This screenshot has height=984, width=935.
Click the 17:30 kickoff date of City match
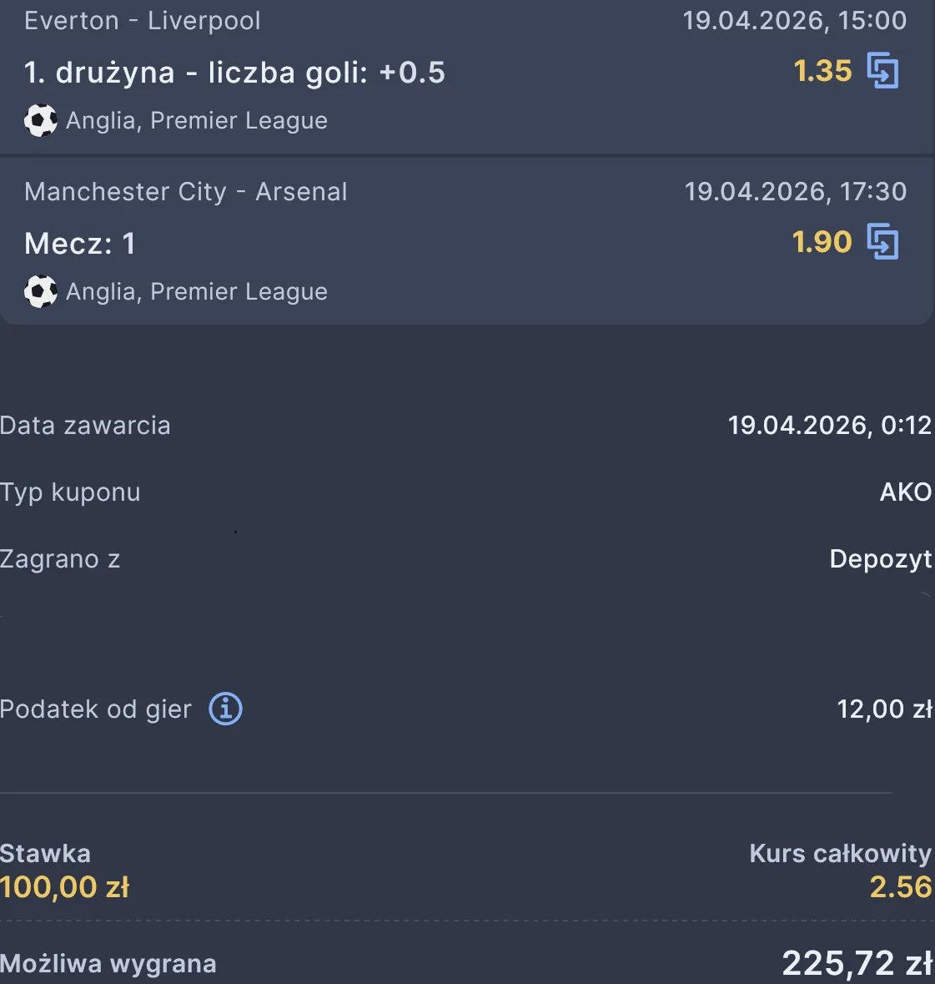[x=795, y=192]
